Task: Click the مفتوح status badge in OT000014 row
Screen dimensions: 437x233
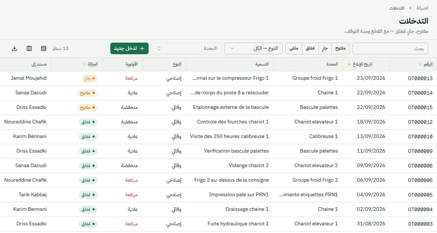Action: [x=87, y=93]
